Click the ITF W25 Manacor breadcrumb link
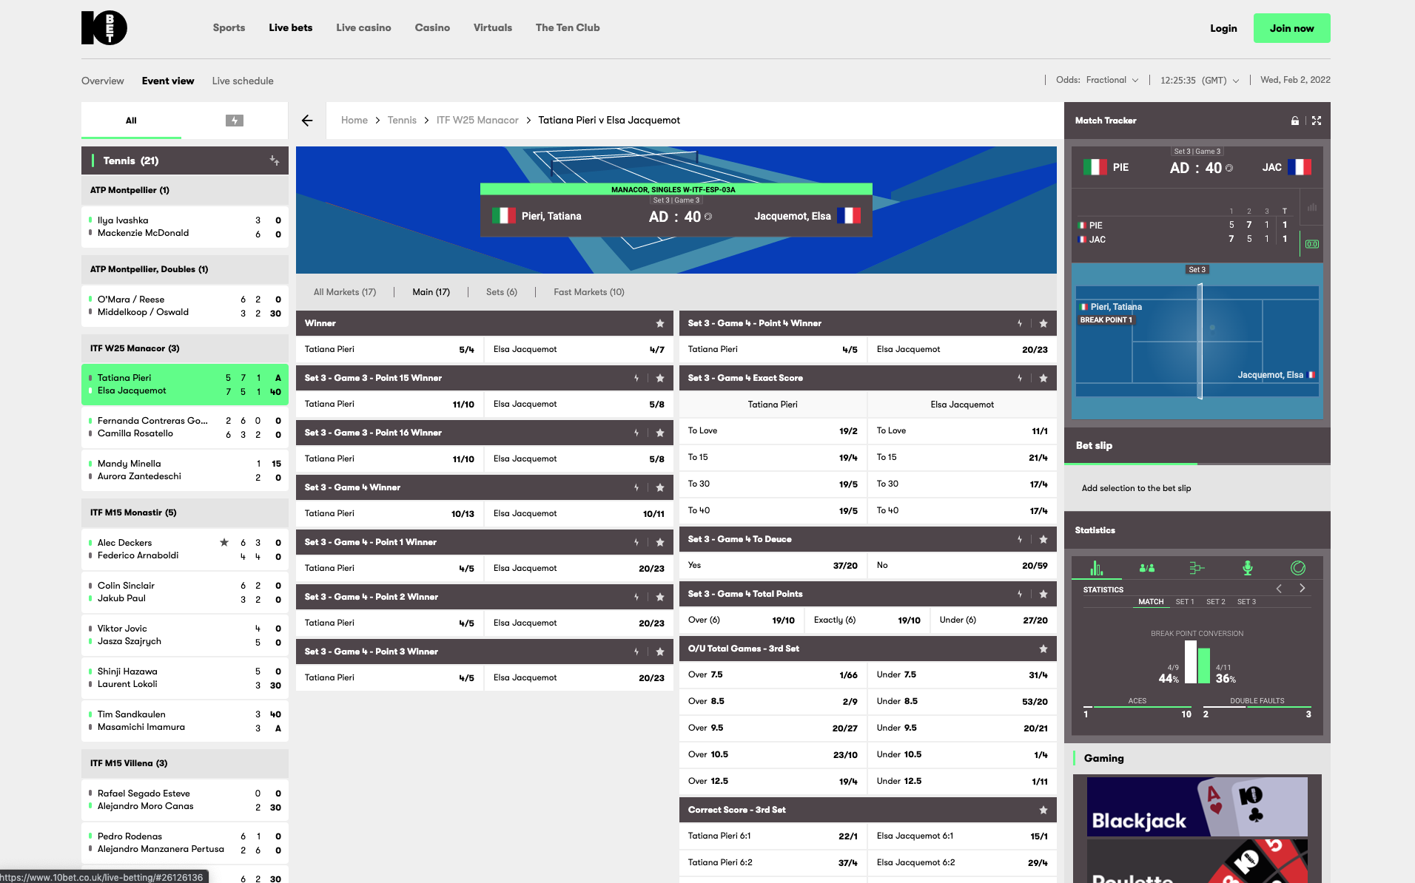Viewport: 1415px width, 883px height. (x=477, y=121)
